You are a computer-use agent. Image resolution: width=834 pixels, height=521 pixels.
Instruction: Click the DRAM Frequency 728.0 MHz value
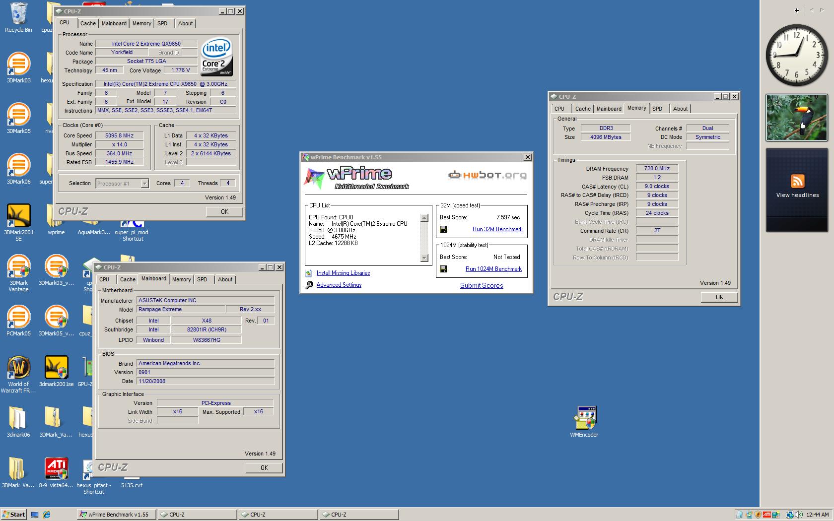point(657,168)
